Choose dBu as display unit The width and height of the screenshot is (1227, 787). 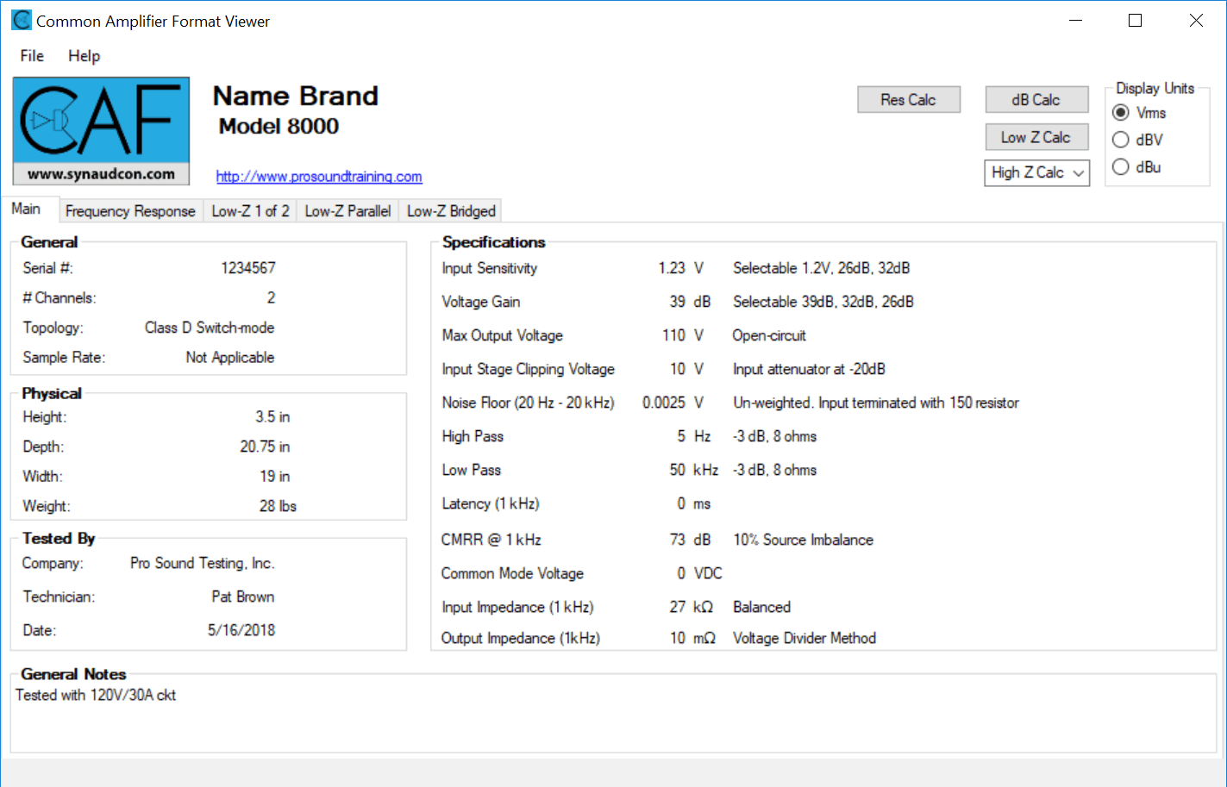pyautogui.click(x=1121, y=167)
